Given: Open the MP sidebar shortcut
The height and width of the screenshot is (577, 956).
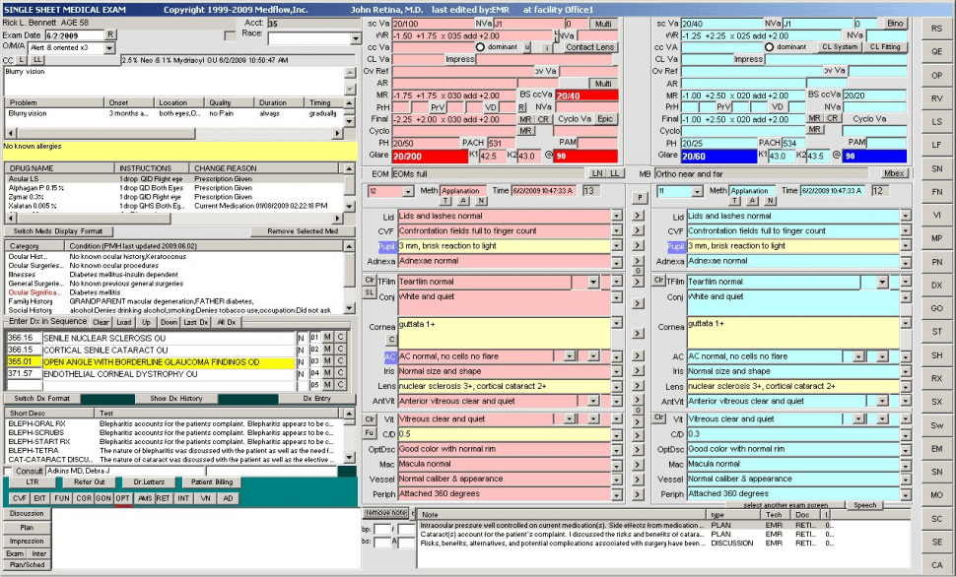Looking at the screenshot, I should (937, 238).
